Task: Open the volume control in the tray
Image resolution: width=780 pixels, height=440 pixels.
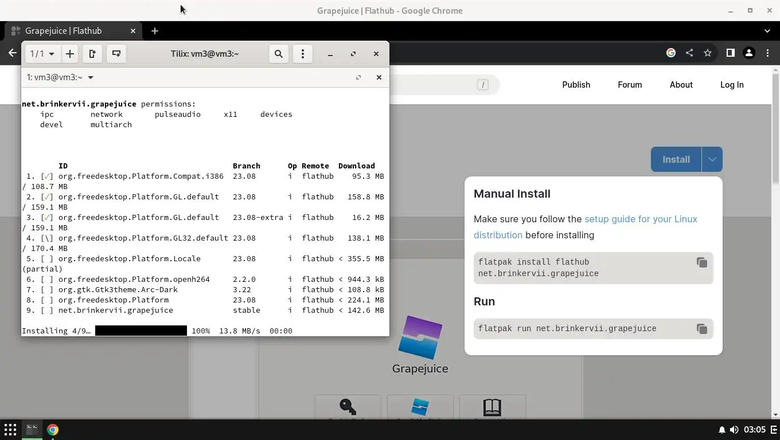Action: [734, 430]
